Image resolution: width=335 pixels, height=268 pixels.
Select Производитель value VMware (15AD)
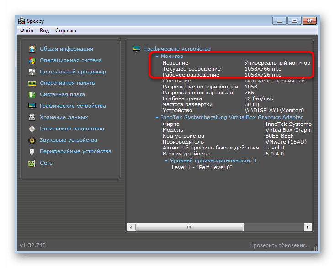point(286,142)
